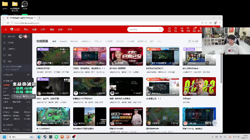Go to 赛事 in the header navigation
The height and width of the screenshot is (140, 250).
(x=52, y=30)
